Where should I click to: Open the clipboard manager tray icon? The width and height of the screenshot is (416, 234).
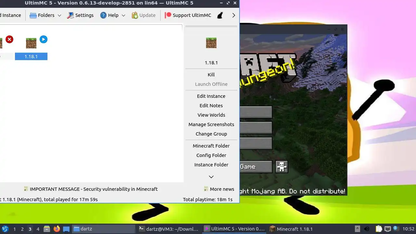379,229
